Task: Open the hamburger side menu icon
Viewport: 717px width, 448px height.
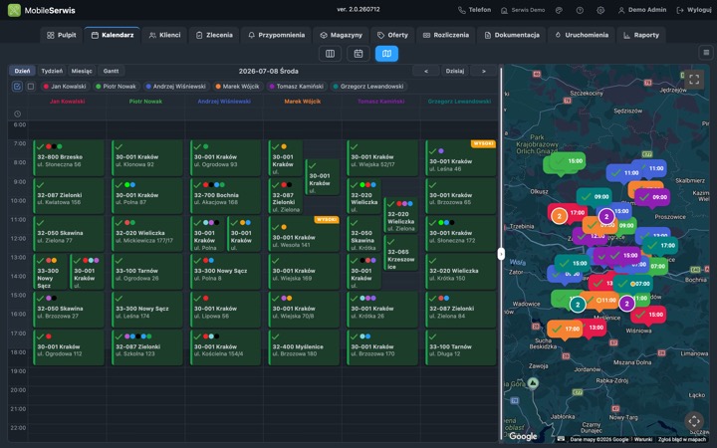Action: pyautogui.click(x=706, y=53)
